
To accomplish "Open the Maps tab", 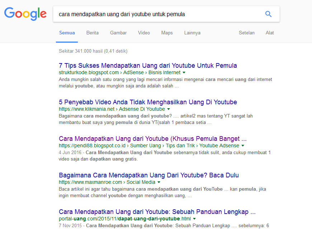I will point(167,33).
